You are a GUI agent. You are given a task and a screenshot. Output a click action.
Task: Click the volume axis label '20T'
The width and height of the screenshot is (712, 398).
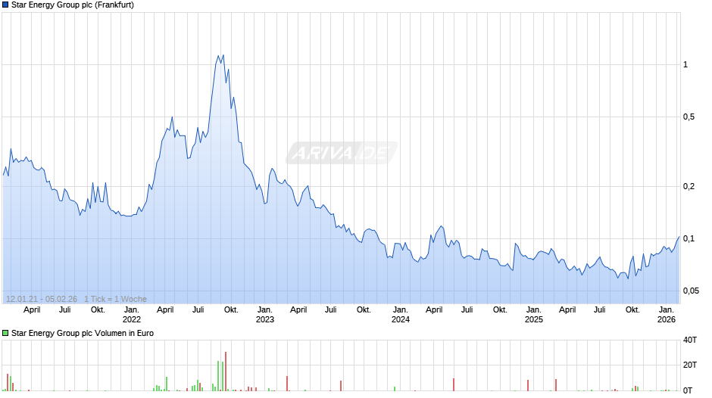coord(690,365)
